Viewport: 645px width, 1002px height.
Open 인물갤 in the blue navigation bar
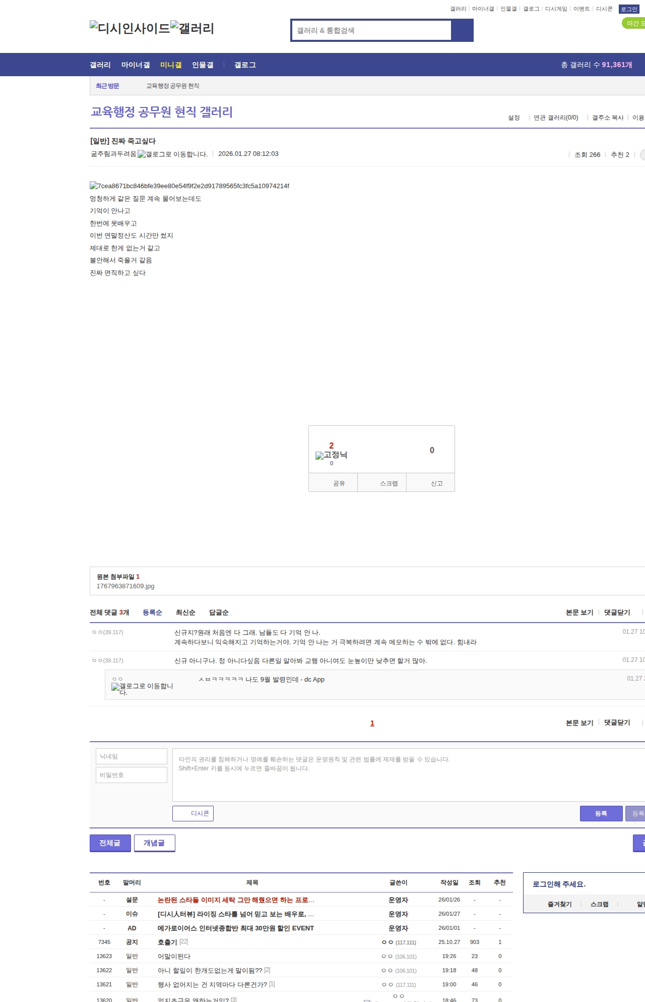pyautogui.click(x=203, y=65)
